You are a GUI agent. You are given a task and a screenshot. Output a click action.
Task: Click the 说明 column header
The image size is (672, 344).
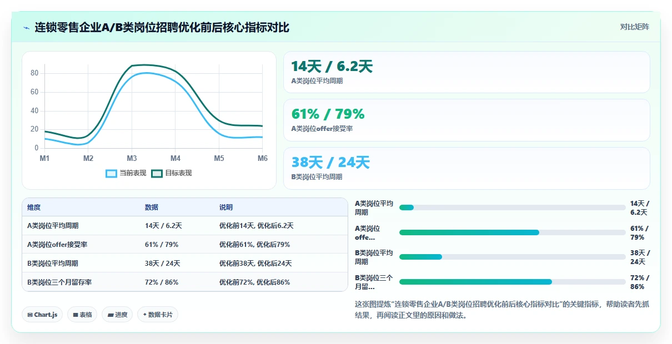(226, 207)
